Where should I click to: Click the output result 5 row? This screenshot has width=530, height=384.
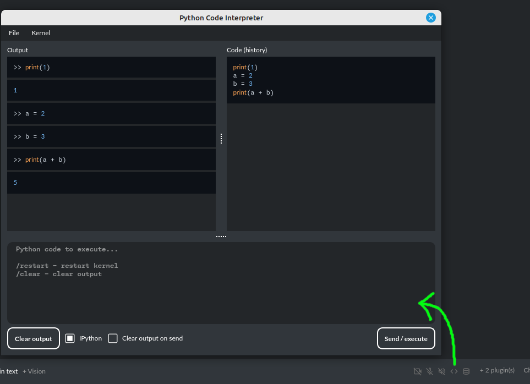tap(111, 183)
